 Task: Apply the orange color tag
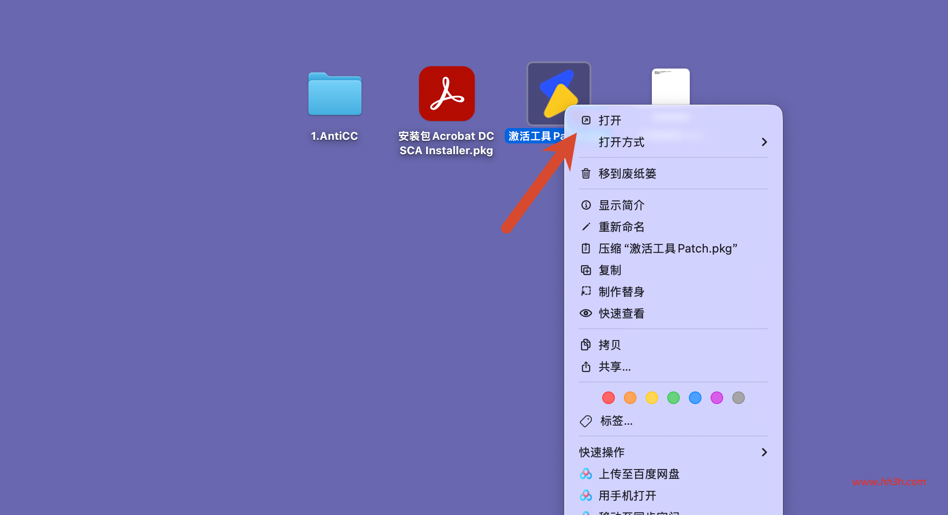pos(630,398)
